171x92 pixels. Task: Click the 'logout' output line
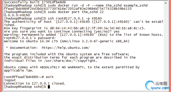(x=10, y=80)
